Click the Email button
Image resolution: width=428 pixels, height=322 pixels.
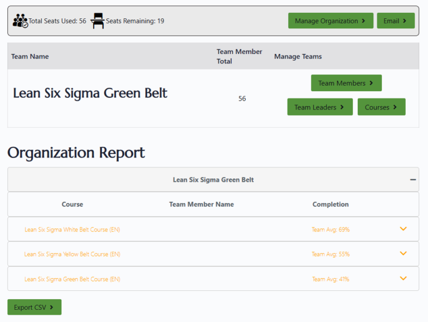pyautogui.click(x=396, y=21)
